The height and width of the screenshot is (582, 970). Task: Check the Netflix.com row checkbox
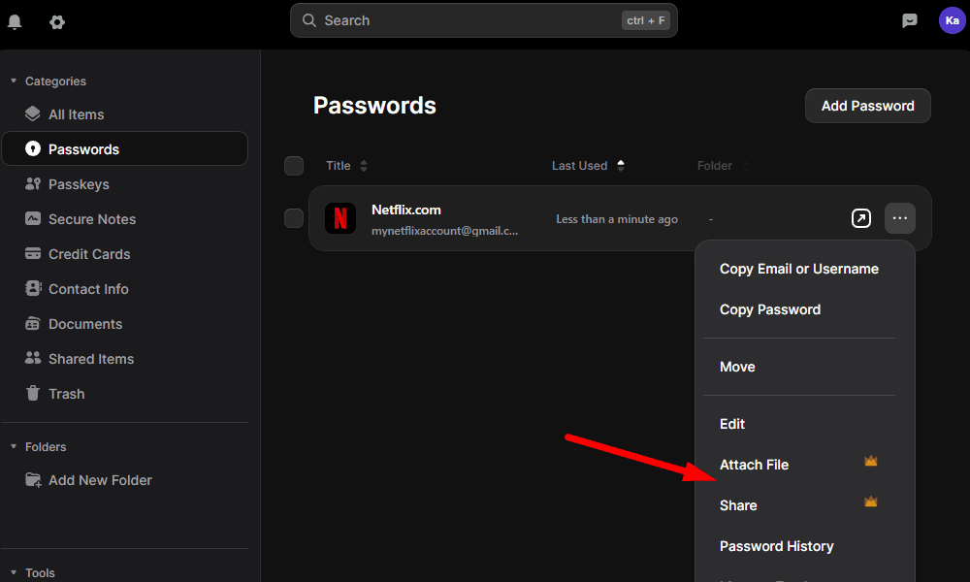(294, 218)
